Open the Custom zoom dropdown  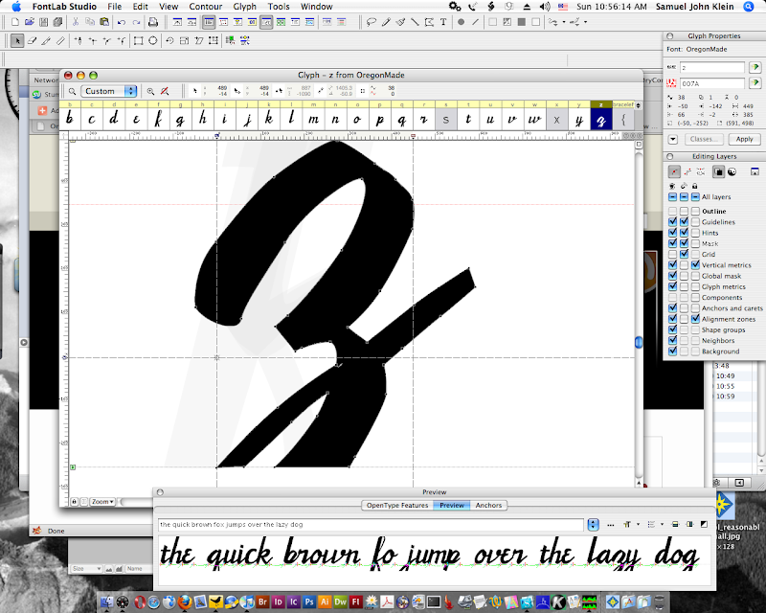pos(108,91)
